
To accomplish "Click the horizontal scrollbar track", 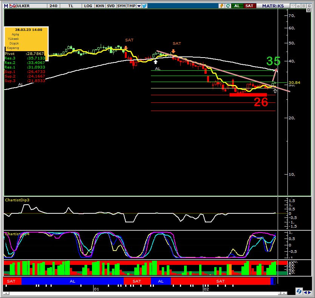I will coord(144,293).
